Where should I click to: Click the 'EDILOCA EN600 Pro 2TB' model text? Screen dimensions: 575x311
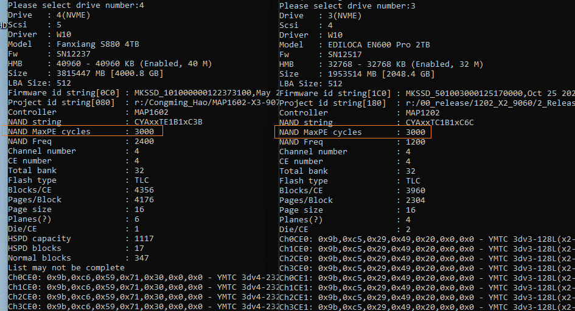point(379,45)
